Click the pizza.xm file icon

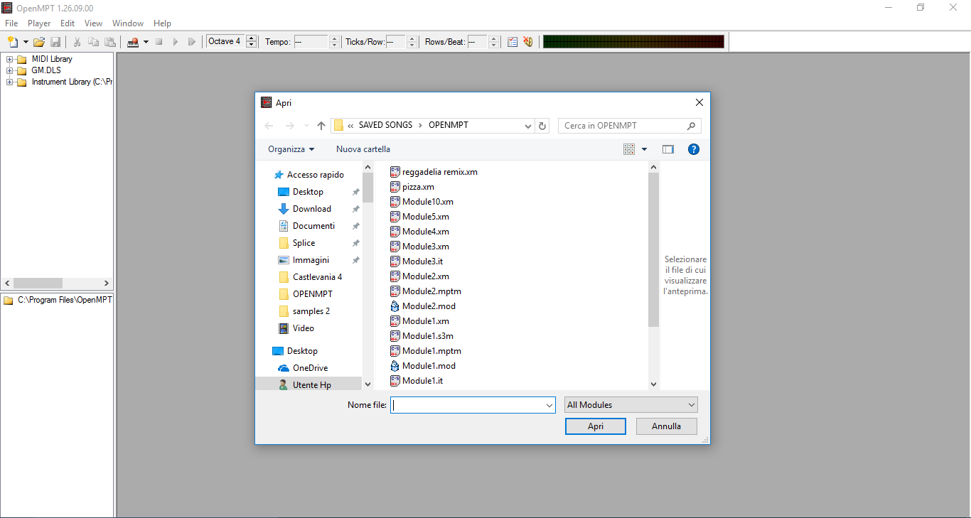click(395, 187)
